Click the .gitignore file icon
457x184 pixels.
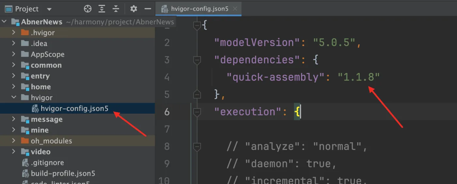25,162
